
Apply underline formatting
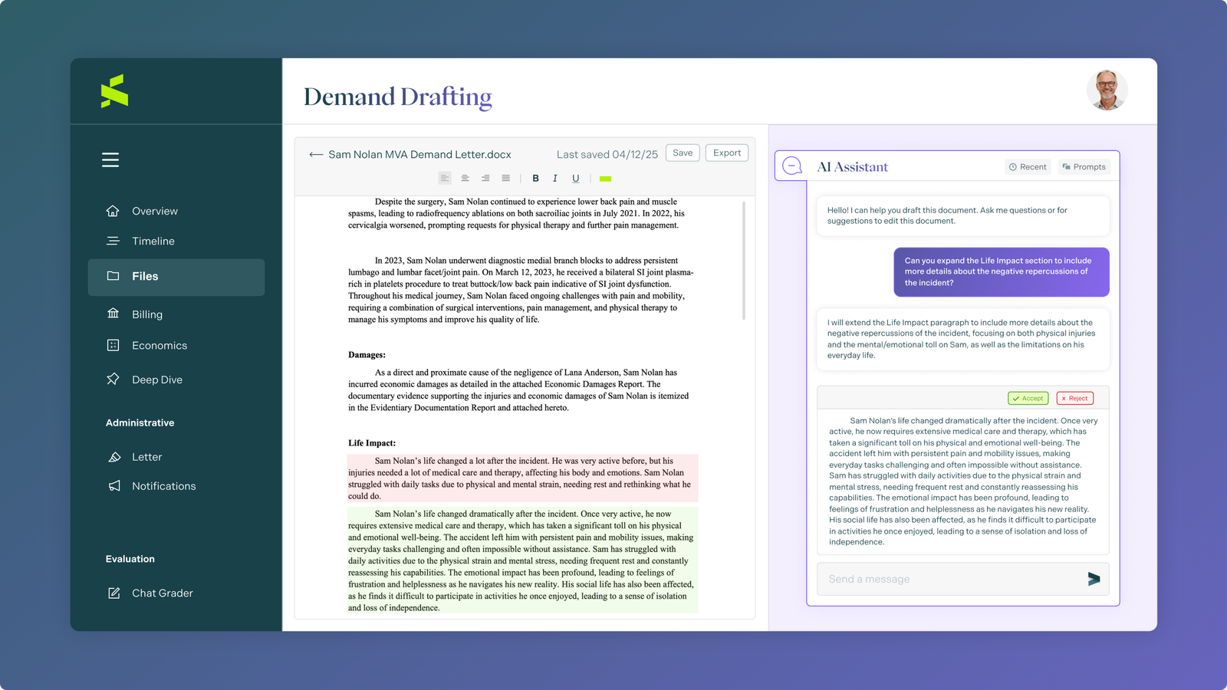(575, 178)
